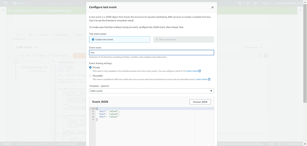Toggle the editor fullscreen icon

[260, 56]
